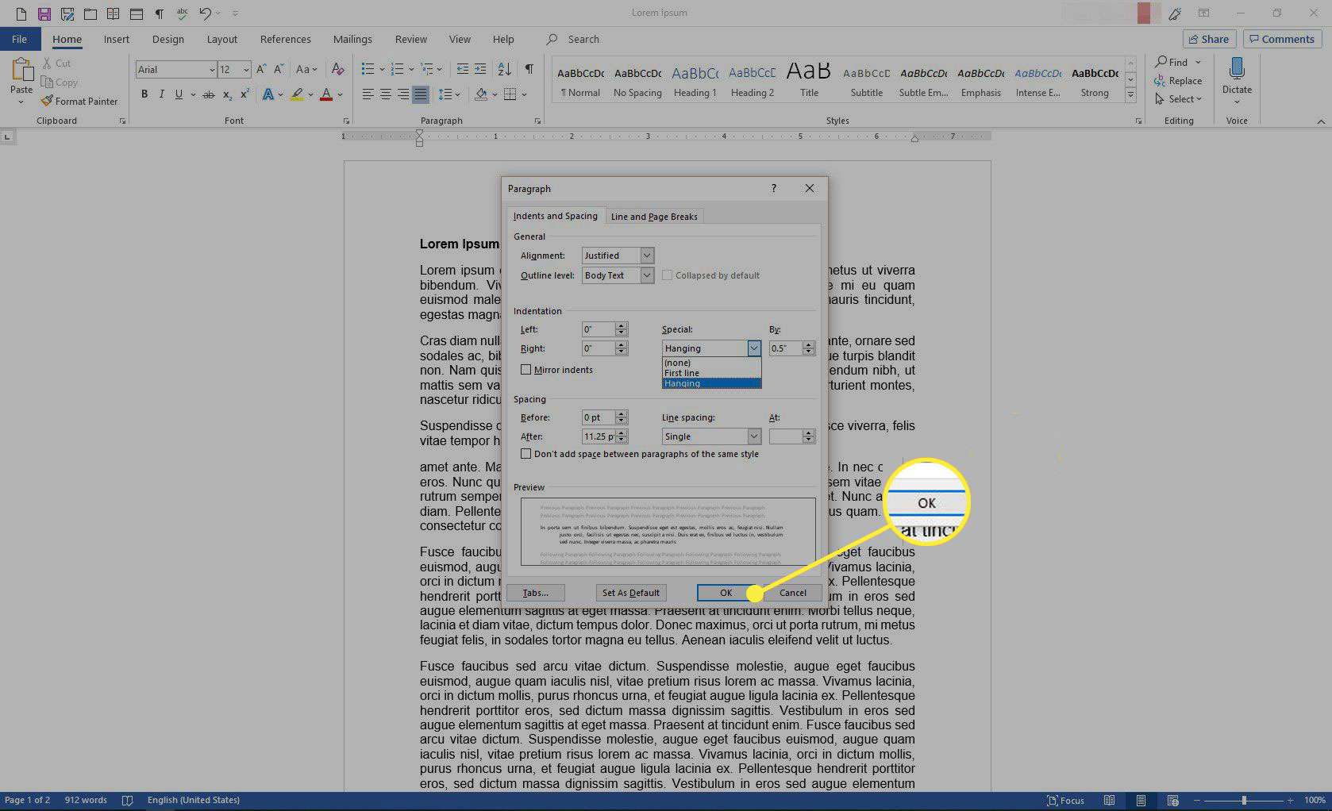Click Cancel in Paragraph dialog
Viewport: 1332px width, 811px height.
point(792,593)
